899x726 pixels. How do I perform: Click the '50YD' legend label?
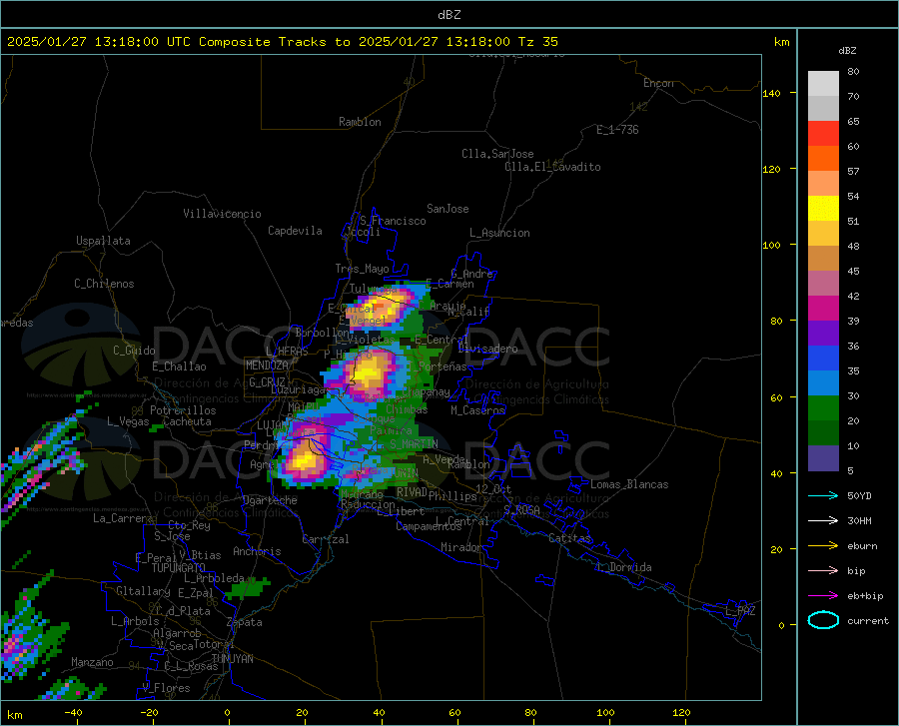click(859, 495)
